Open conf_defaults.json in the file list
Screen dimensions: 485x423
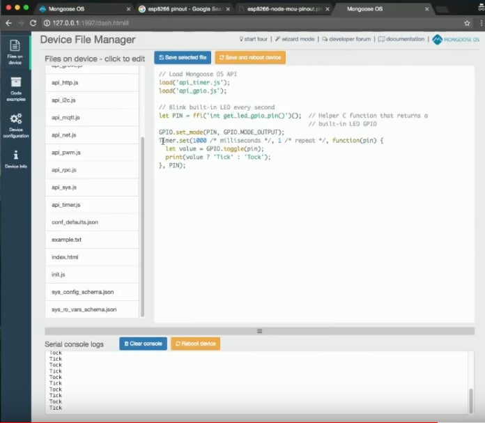pyautogui.click(x=92, y=222)
